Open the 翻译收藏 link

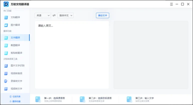(16, 101)
